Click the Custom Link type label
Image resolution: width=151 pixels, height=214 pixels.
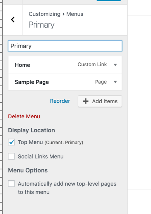(x=92, y=64)
